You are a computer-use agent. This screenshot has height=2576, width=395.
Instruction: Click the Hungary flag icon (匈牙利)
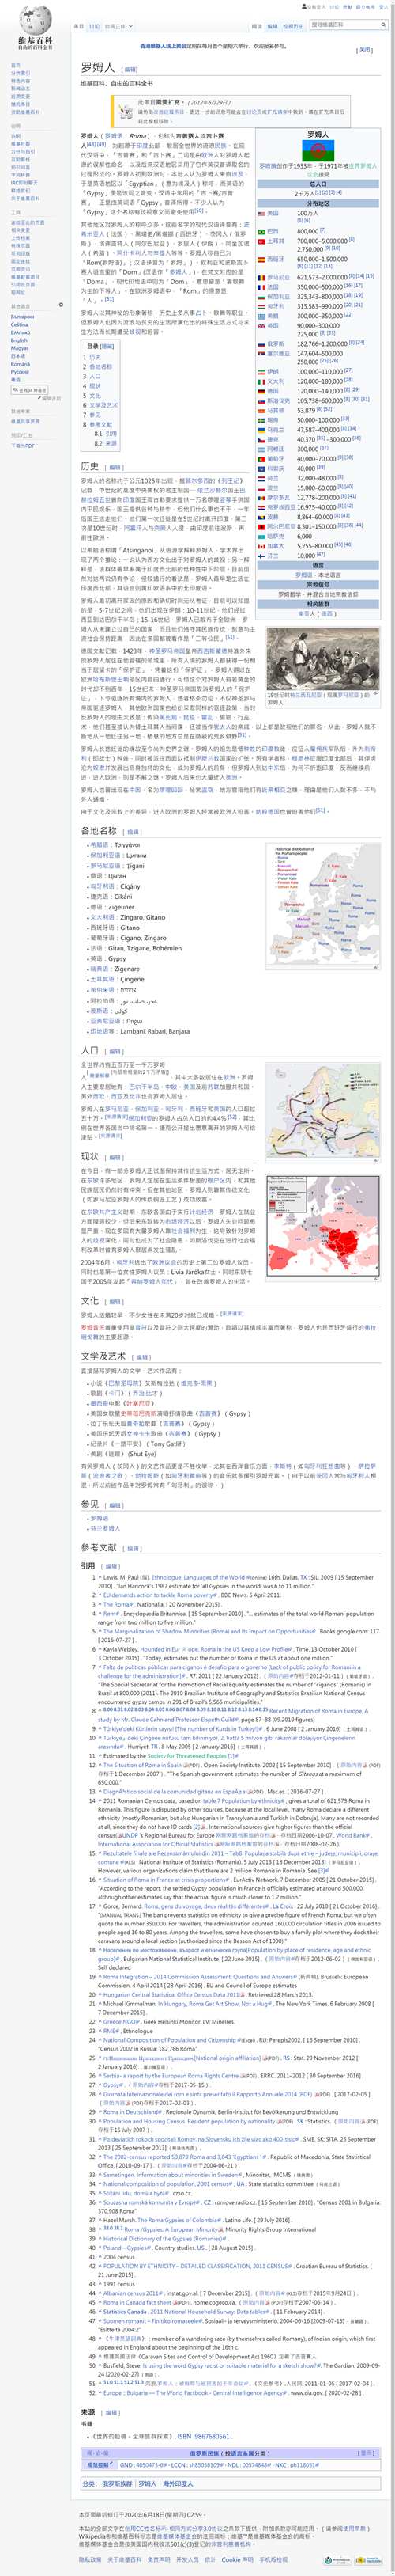point(262,306)
